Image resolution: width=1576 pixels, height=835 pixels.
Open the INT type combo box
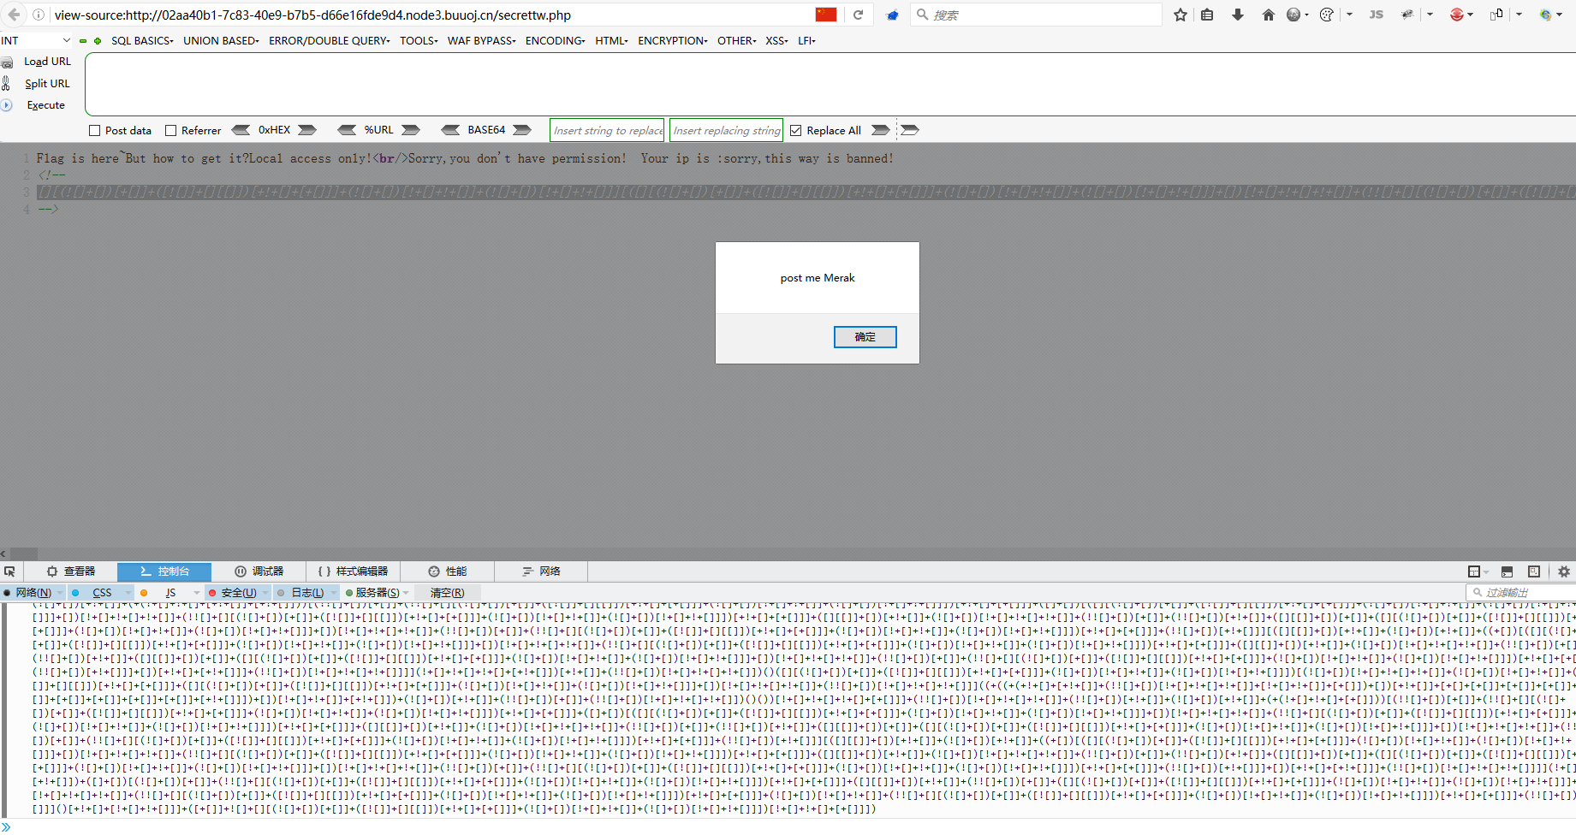(36, 40)
